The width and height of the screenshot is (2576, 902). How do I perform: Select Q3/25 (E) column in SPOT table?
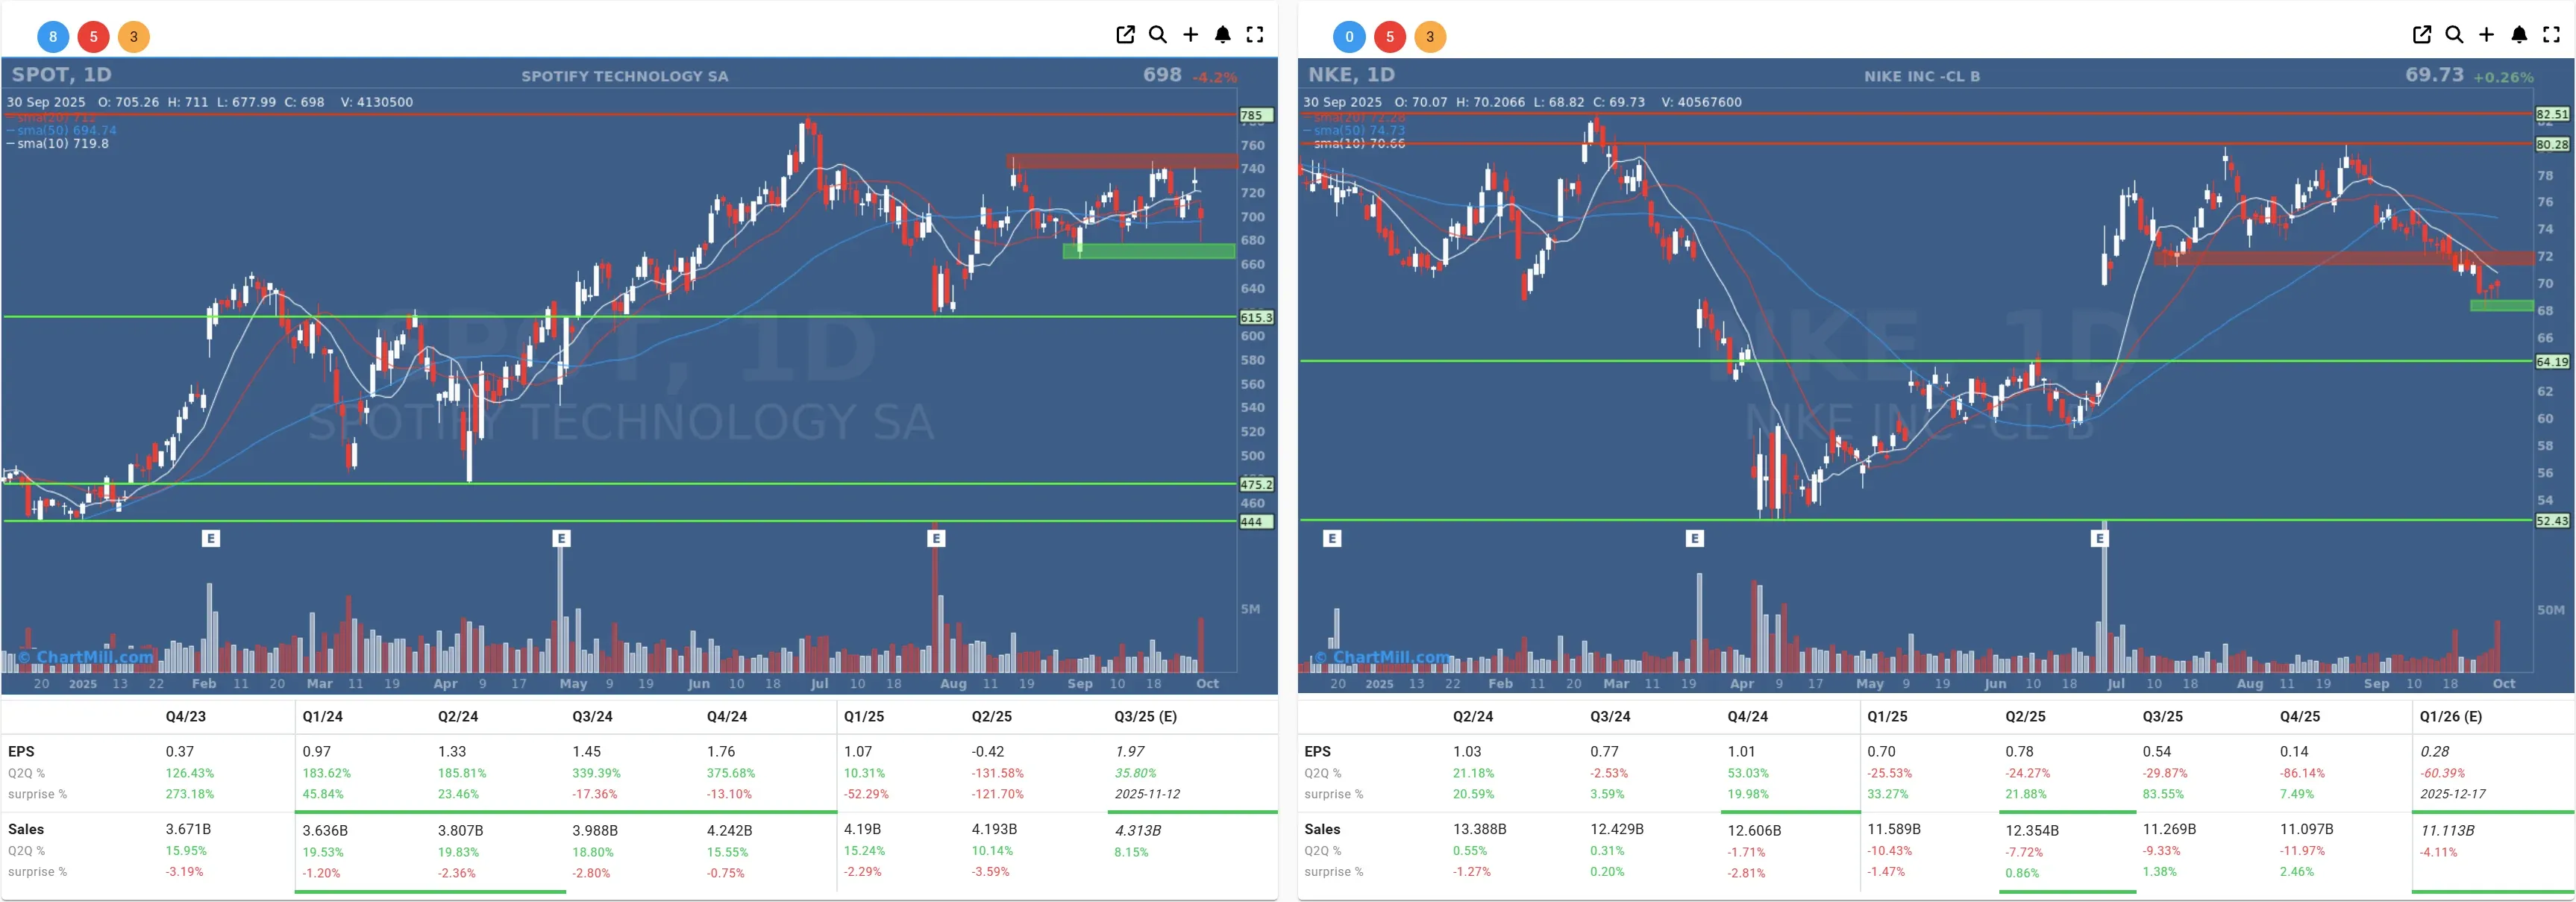[1145, 716]
